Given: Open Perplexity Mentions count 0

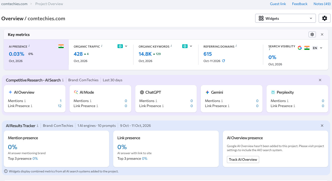Looking at the screenshot, I should coord(323,101).
